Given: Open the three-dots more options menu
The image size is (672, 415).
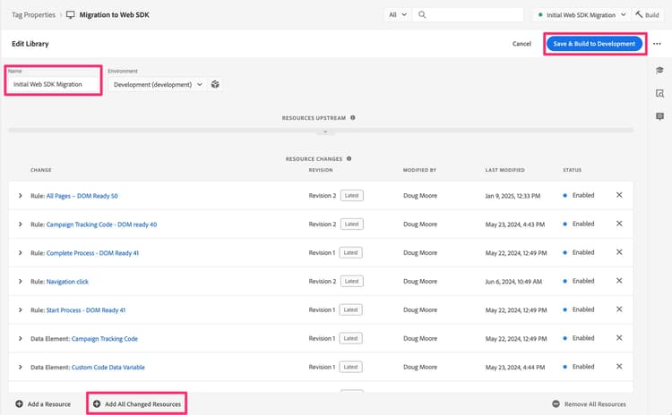Looking at the screenshot, I should 657,44.
